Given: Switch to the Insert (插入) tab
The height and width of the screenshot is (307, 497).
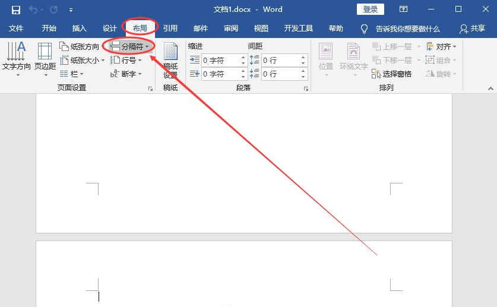Looking at the screenshot, I should [x=79, y=29].
